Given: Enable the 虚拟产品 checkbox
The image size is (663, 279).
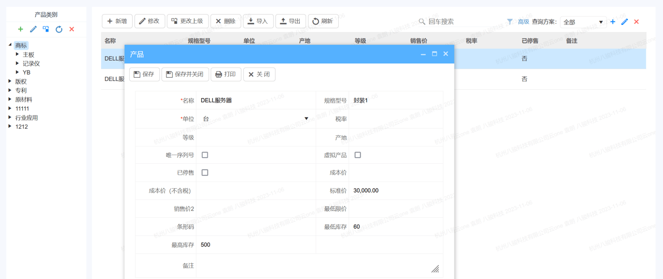Looking at the screenshot, I should [357, 155].
